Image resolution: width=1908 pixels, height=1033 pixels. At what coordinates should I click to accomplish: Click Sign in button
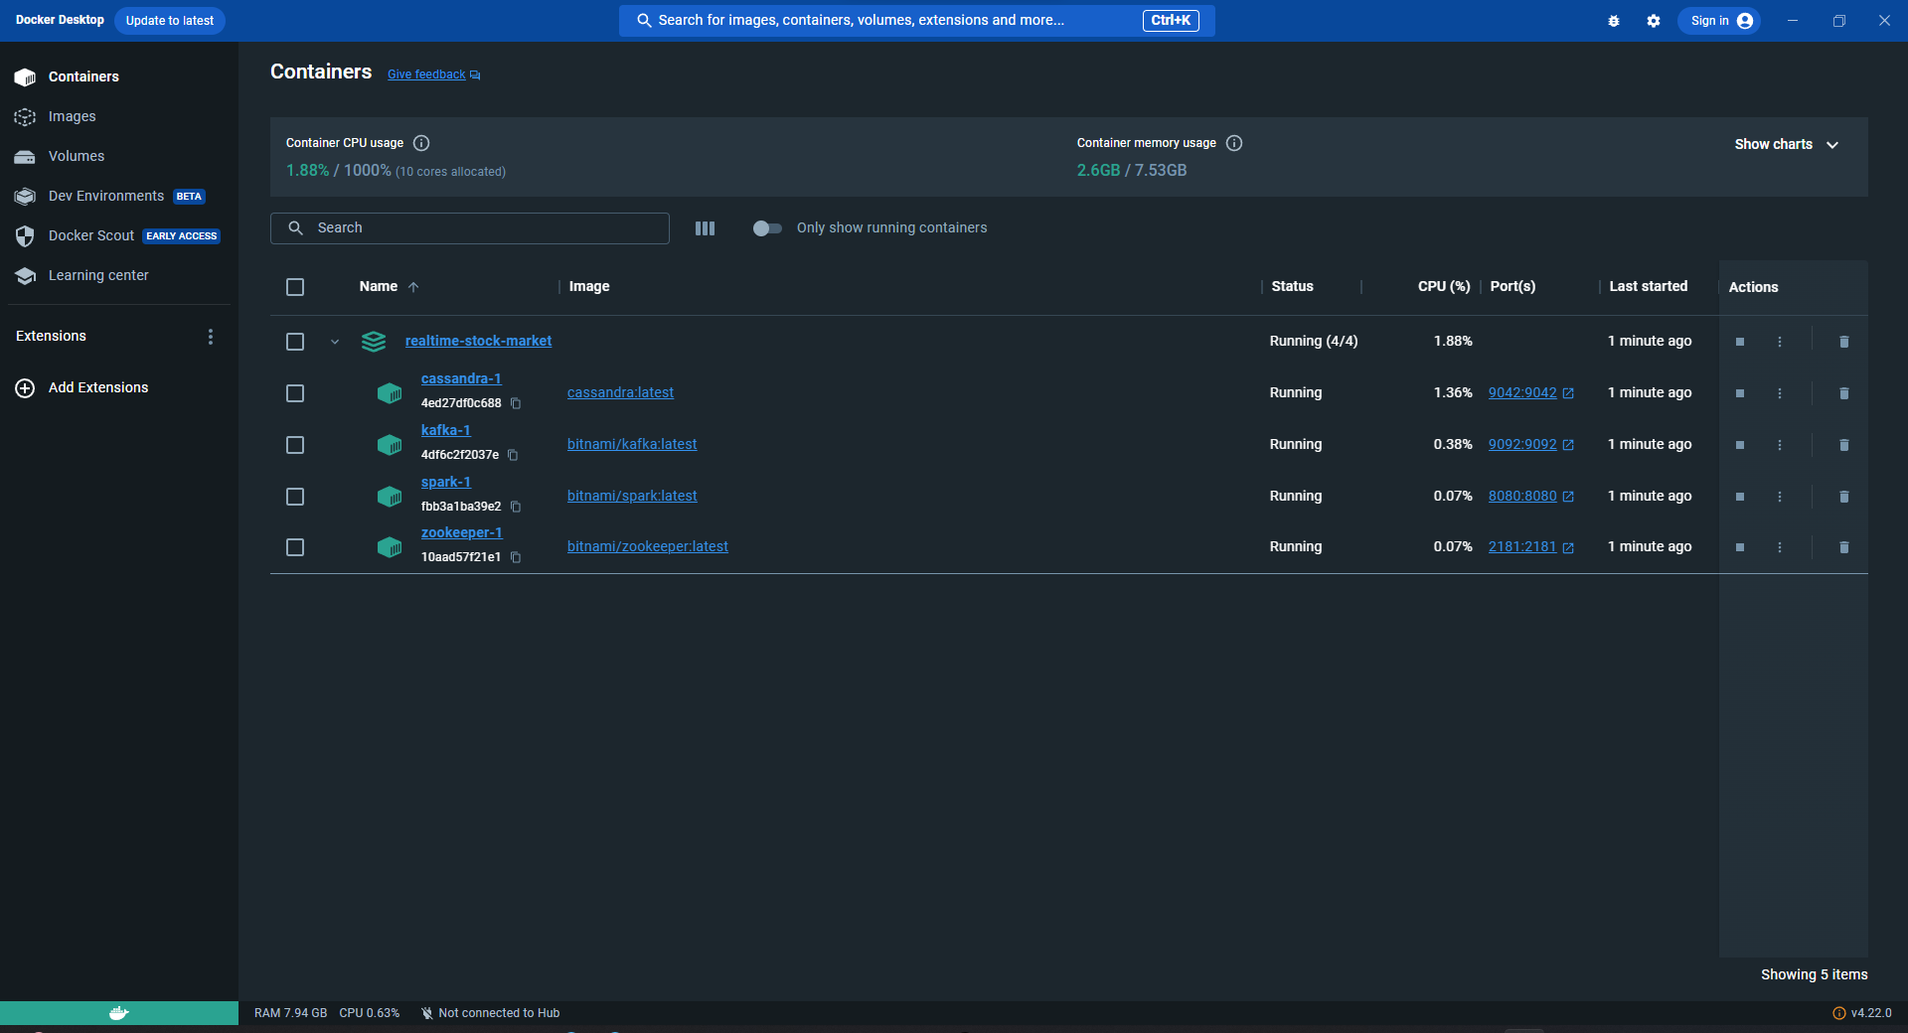tap(1719, 21)
